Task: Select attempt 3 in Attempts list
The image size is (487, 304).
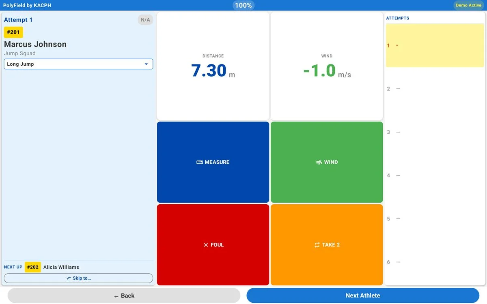Action: tap(435, 132)
